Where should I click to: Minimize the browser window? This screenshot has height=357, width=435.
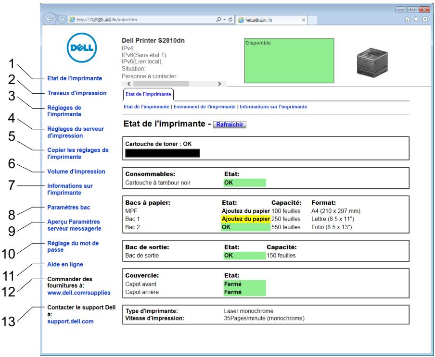[x=401, y=10]
